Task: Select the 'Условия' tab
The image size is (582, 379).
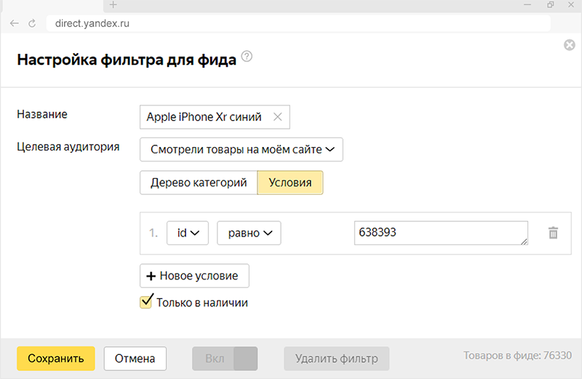Action: tap(290, 183)
